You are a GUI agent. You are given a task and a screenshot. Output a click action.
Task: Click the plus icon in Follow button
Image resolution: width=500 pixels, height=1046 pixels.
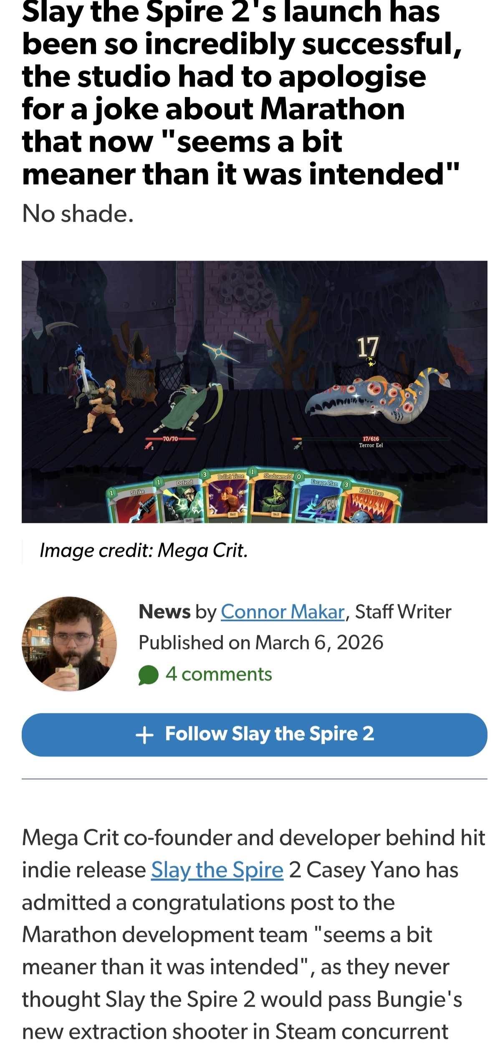pos(145,735)
